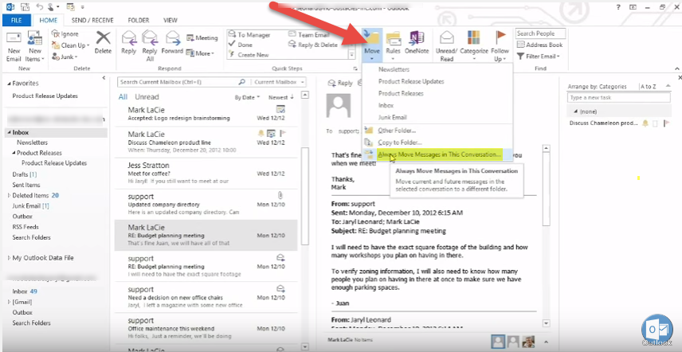Choose Other Folder... in Move menu
The image size is (682, 352).
pyautogui.click(x=437, y=130)
